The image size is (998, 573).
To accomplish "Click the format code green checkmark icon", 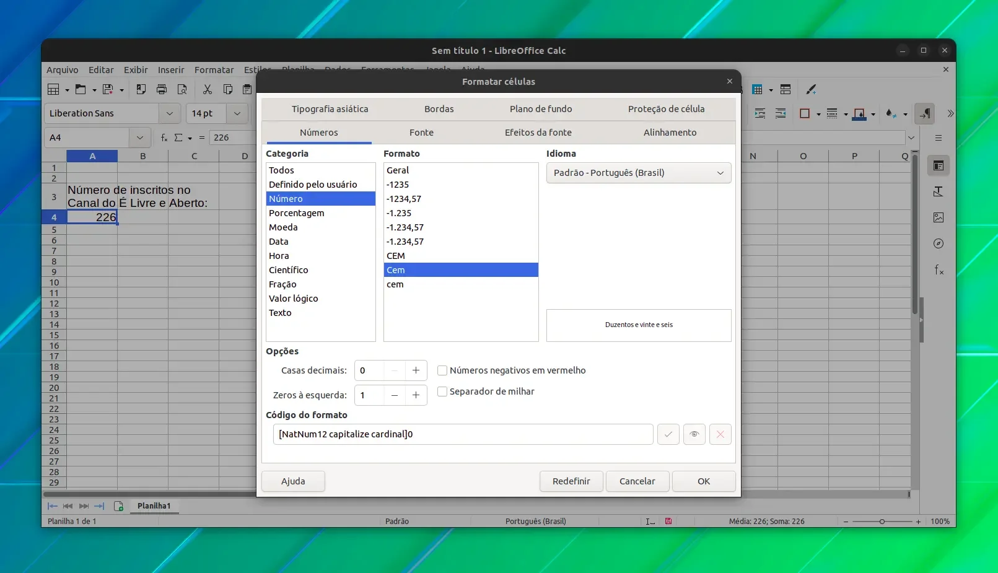I will click(668, 434).
